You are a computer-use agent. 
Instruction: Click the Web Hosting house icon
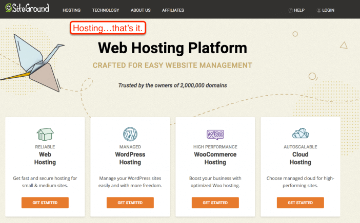point(45,134)
